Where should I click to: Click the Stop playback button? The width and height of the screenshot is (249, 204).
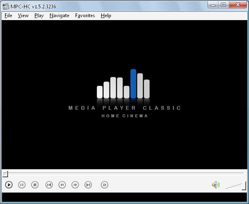coord(35,185)
